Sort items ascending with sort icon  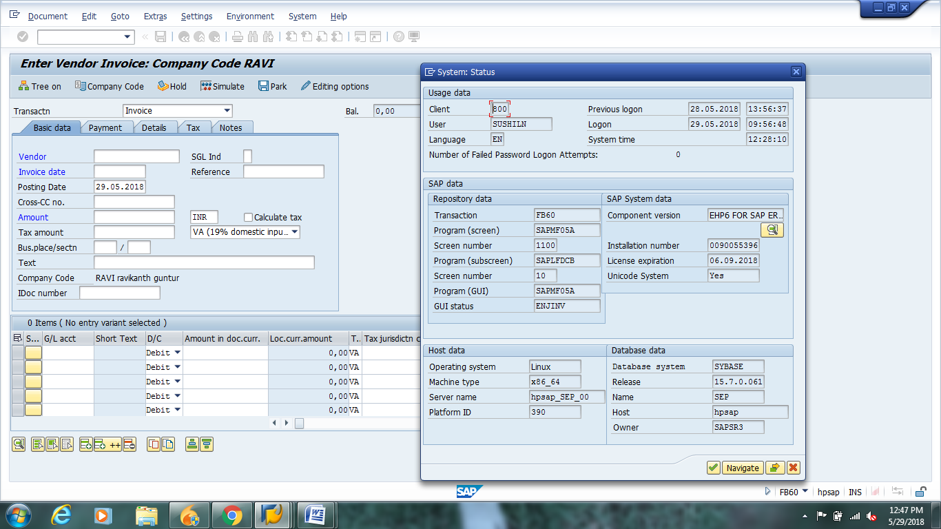coord(192,444)
